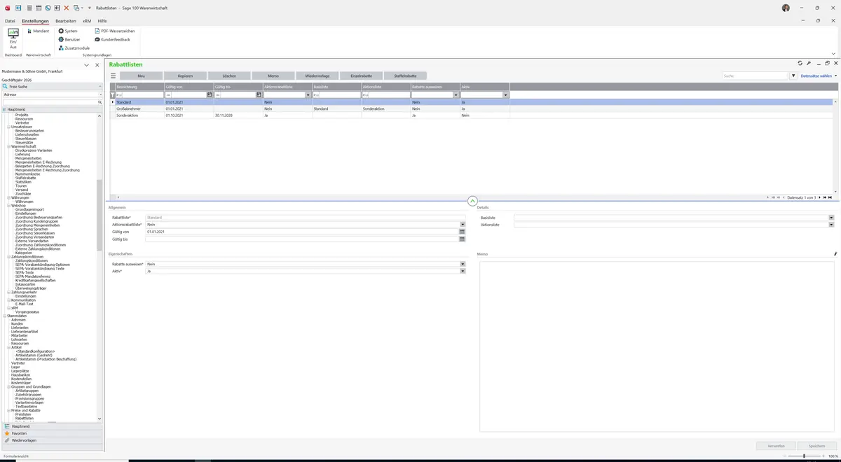Screen dimensions: 841x462
Task: Open Staffelrabatte button
Action: tap(405, 76)
